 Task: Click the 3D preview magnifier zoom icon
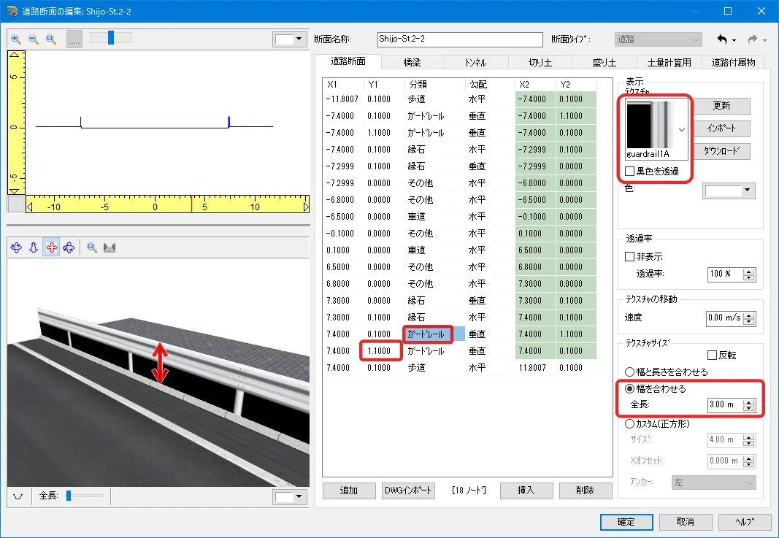point(92,247)
